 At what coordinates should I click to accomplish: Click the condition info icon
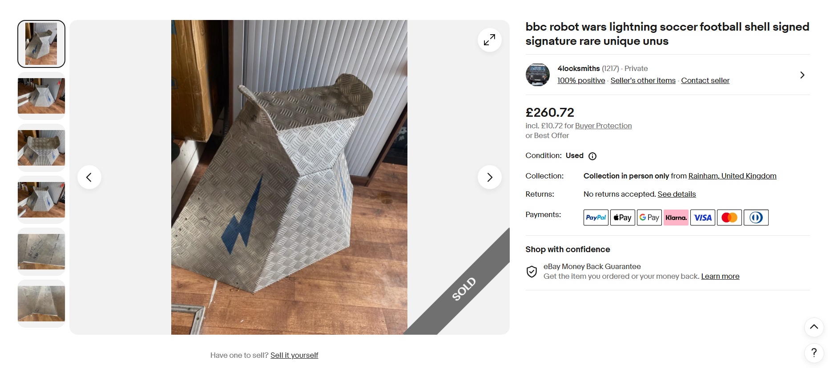(x=592, y=156)
